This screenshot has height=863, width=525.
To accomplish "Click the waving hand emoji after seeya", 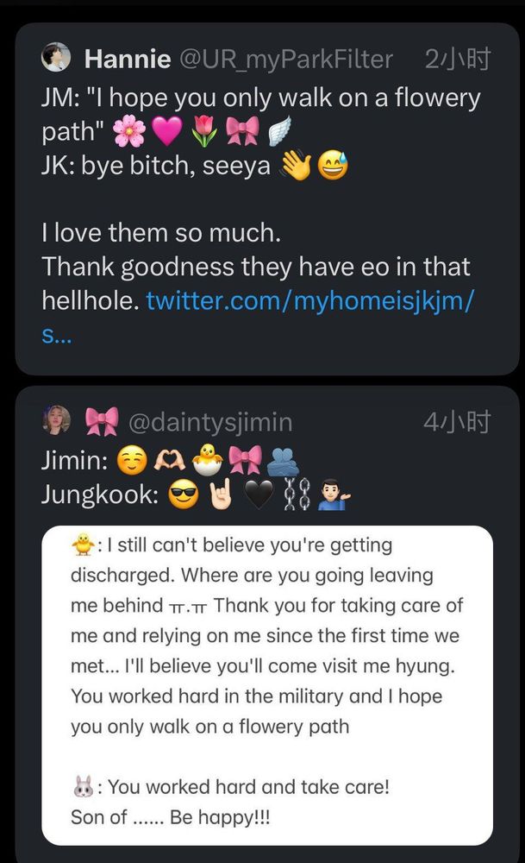I will click(296, 166).
